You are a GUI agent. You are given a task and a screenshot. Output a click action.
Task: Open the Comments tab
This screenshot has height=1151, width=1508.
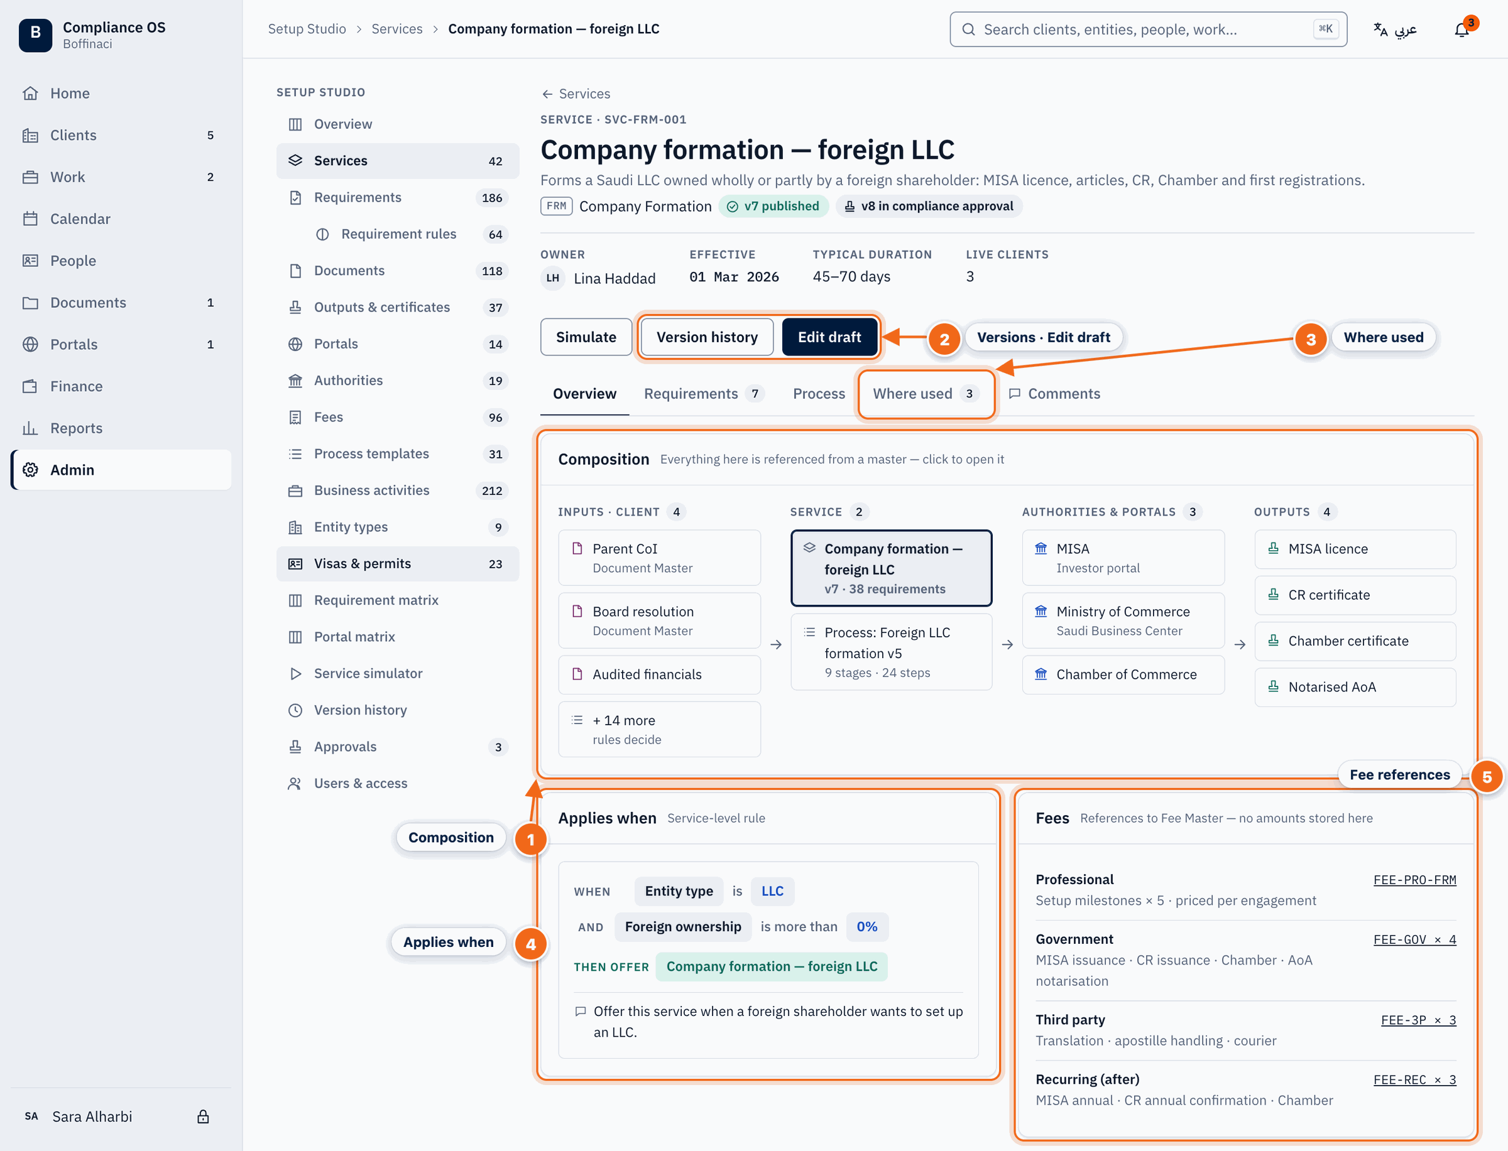(1054, 393)
